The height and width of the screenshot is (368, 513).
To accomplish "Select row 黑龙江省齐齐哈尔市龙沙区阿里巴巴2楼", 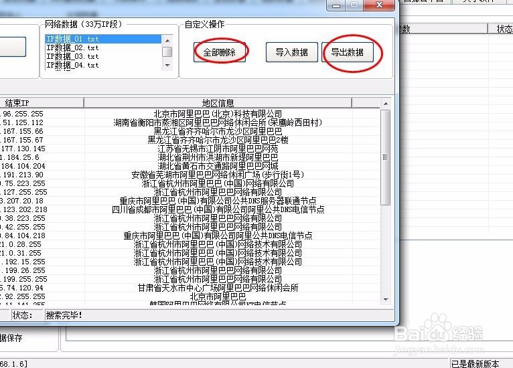I will (x=190, y=140).
